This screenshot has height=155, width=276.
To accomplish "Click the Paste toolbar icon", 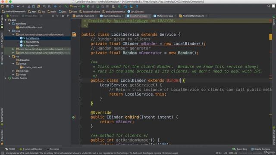I will pos(38,6).
